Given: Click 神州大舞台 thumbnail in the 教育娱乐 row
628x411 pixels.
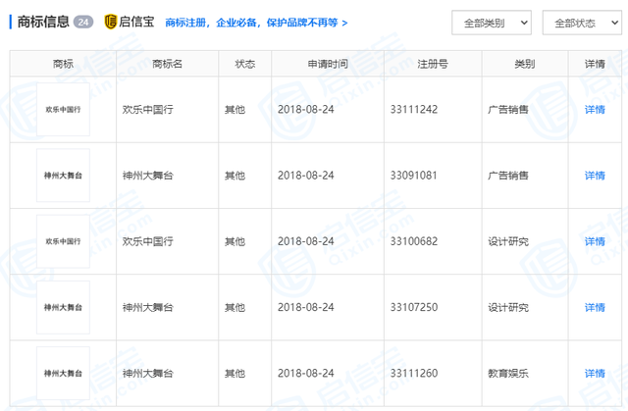Looking at the screenshot, I should pyautogui.click(x=63, y=373).
